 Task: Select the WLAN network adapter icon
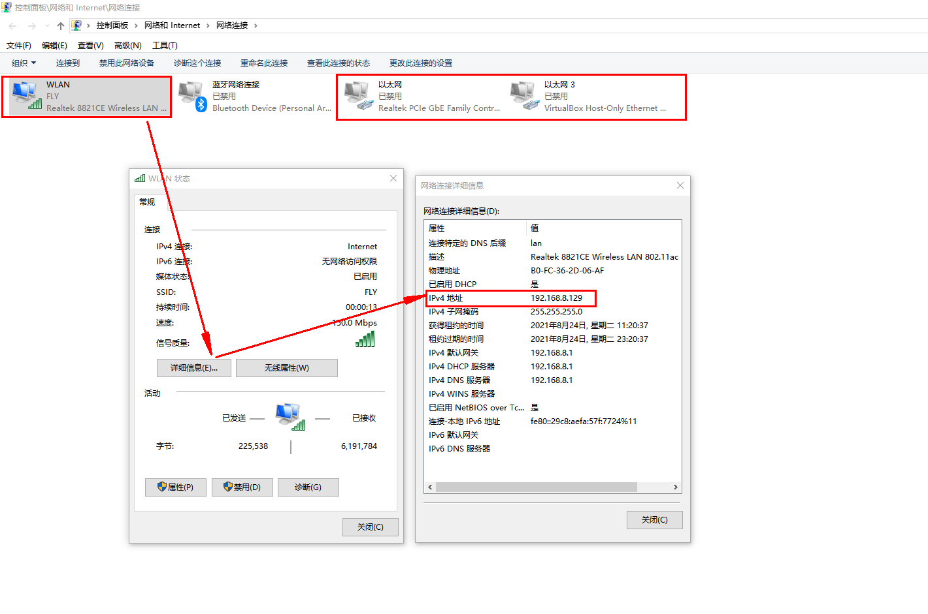(26, 95)
